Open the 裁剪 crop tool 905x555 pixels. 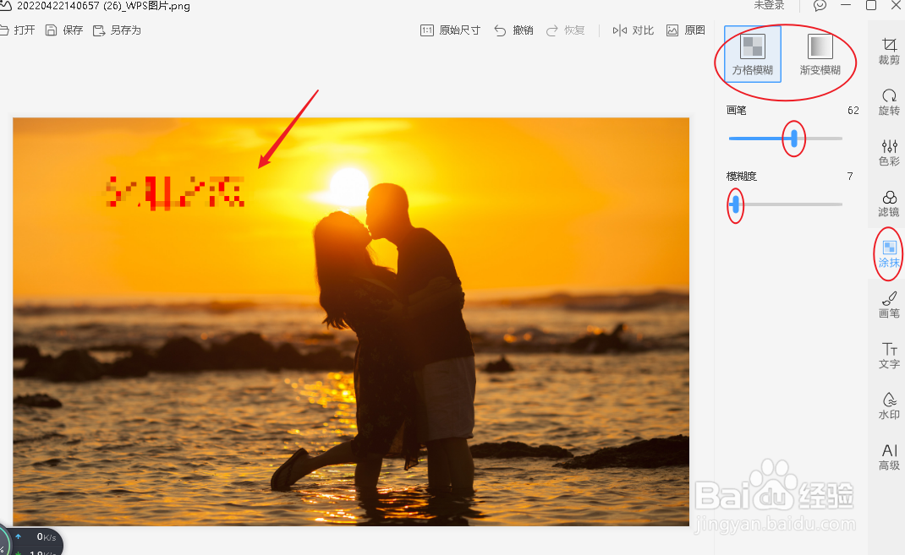coord(889,52)
